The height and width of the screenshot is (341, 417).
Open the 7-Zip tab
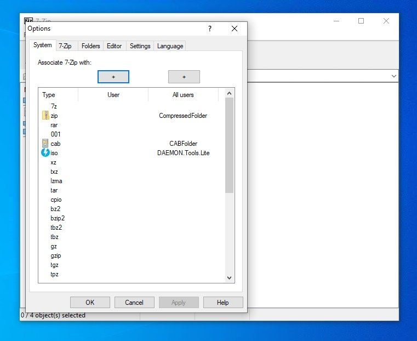(x=65, y=46)
